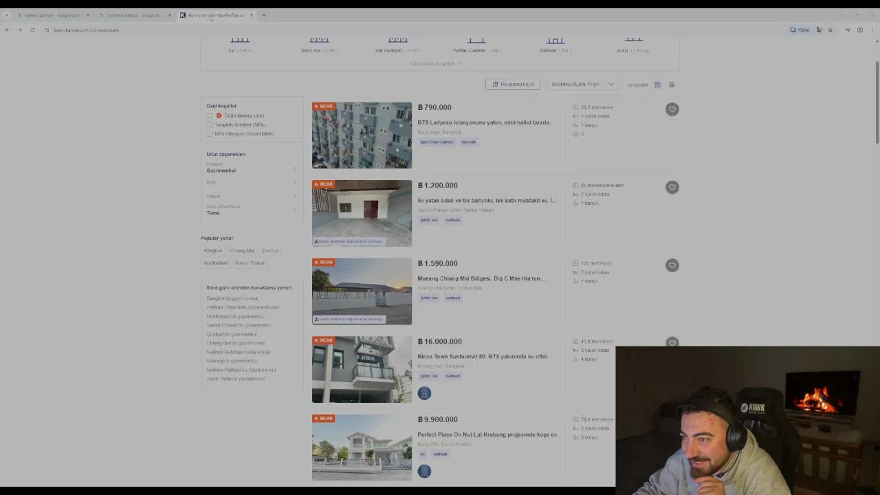Image resolution: width=880 pixels, height=495 pixels.
Task: Click the address bar URL field
Action: [x=412, y=30]
